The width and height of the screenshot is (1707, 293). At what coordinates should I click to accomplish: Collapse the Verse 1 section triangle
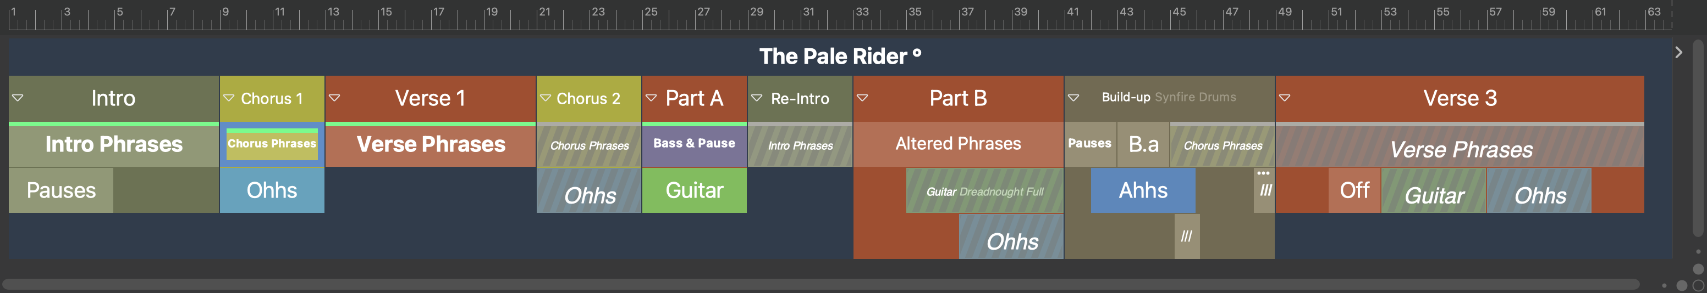coord(335,98)
